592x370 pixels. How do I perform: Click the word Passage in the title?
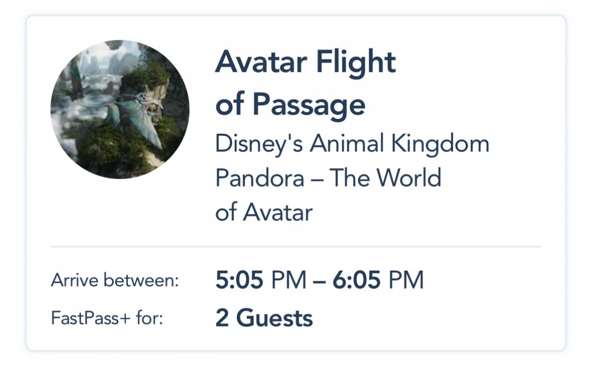point(309,105)
